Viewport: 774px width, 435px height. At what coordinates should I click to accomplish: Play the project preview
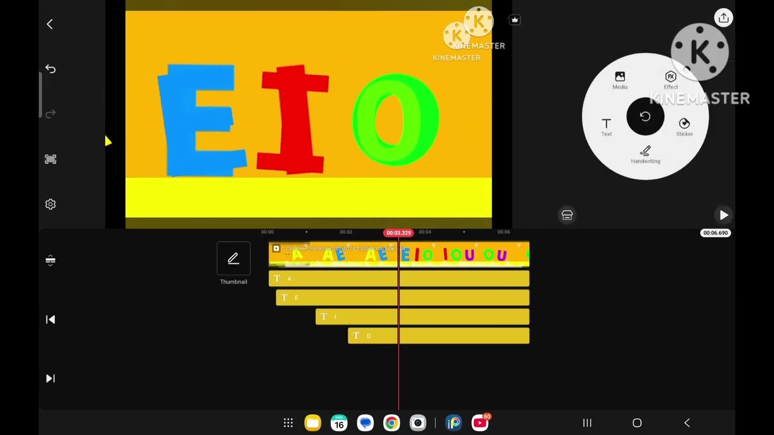(x=723, y=215)
